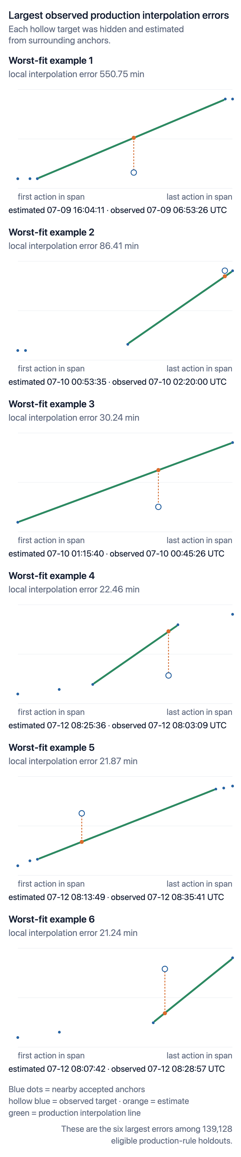
Task: Select the hollow observed circle in example 3
Action: (159, 507)
